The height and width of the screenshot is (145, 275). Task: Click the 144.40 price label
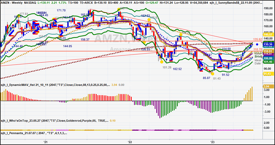(x=18, y=46)
